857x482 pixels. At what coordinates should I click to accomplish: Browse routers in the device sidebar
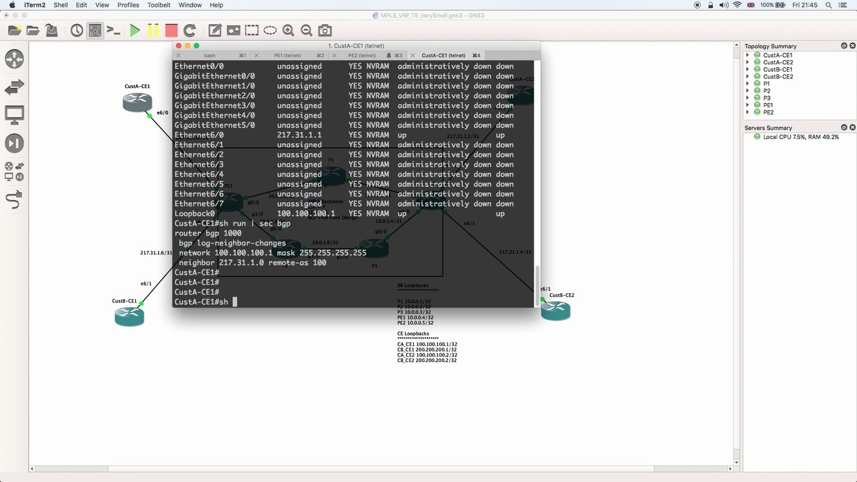(x=14, y=58)
